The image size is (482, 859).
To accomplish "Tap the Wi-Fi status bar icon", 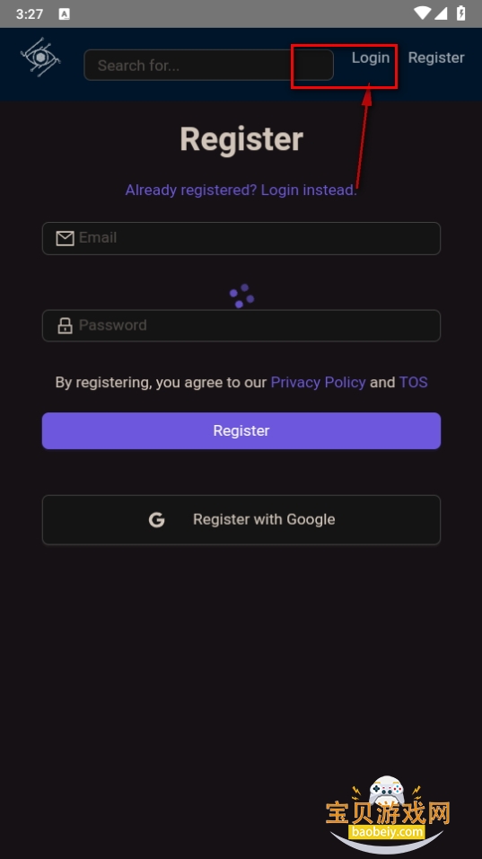I will click(422, 13).
